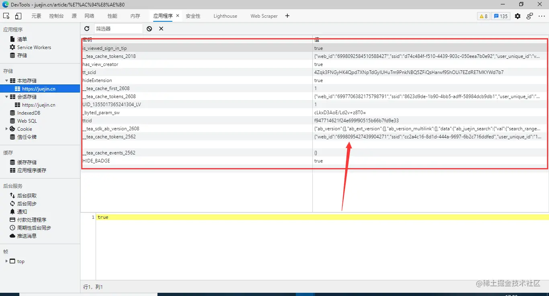Select the __tea_cache_events_2562 key
The image size is (549, 296).
click(x=109, y=153)
